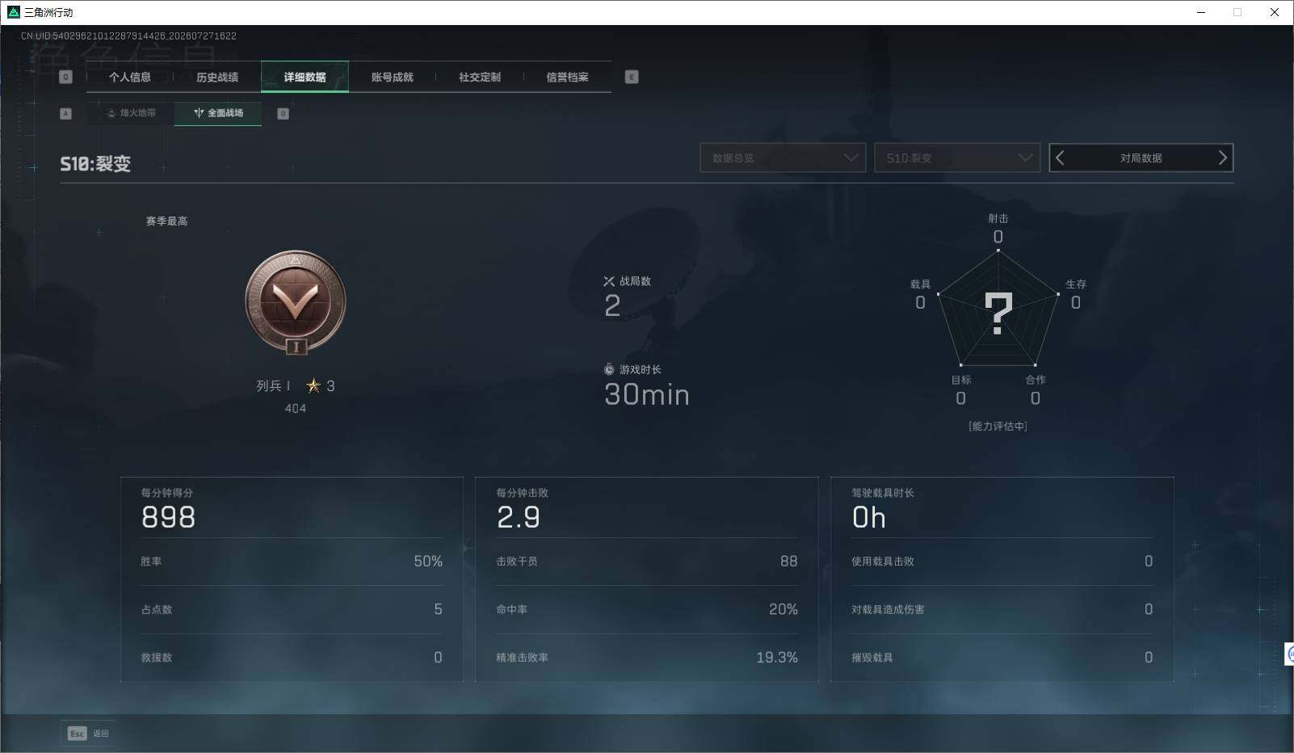
Task: Click the E key next-tab icon
Action: coord(632,77)
